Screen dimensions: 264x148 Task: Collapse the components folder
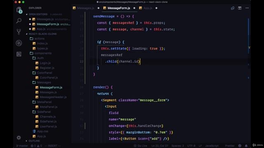(43, 53)
